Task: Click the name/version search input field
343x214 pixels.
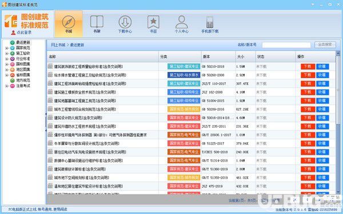Action: (x=286, y=45)
